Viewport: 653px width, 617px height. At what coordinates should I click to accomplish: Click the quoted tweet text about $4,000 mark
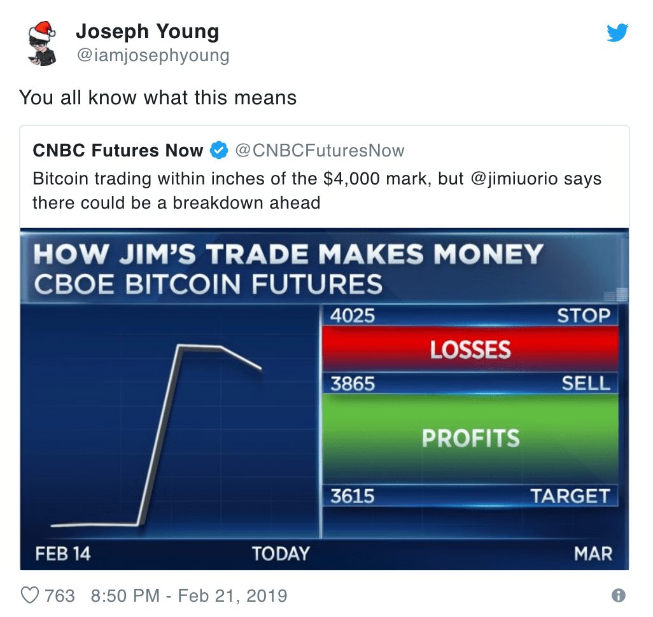[x=318, y=191]
